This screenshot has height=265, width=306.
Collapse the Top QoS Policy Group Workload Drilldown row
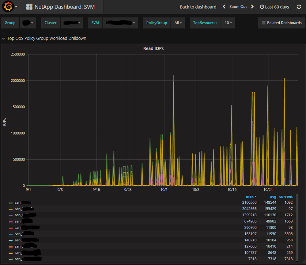[x=3, y=38]
